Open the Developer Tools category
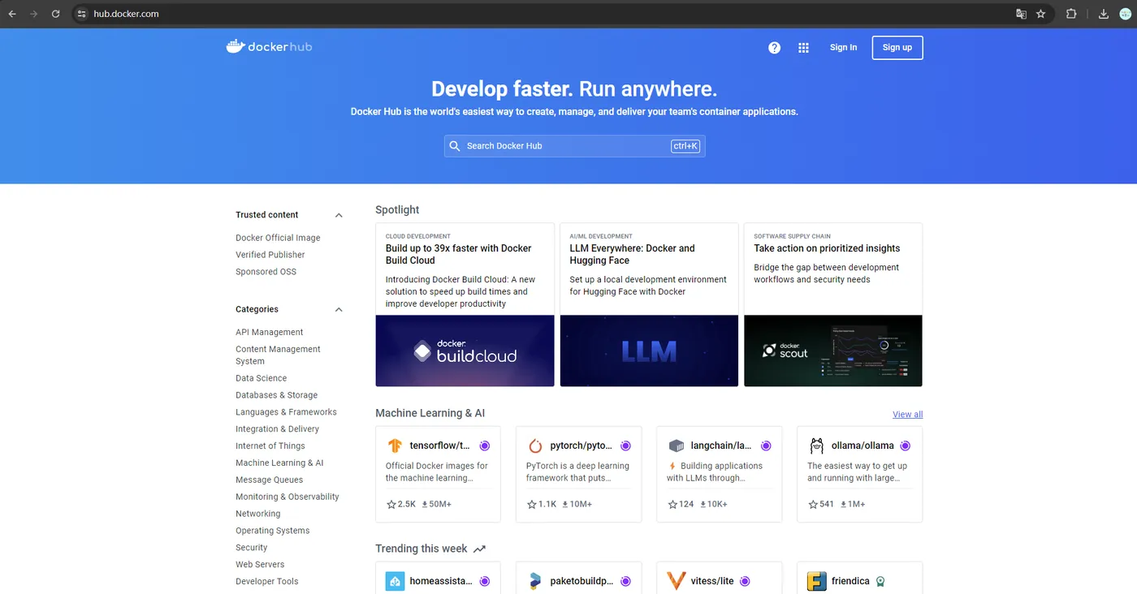 (x=266, y=582)
